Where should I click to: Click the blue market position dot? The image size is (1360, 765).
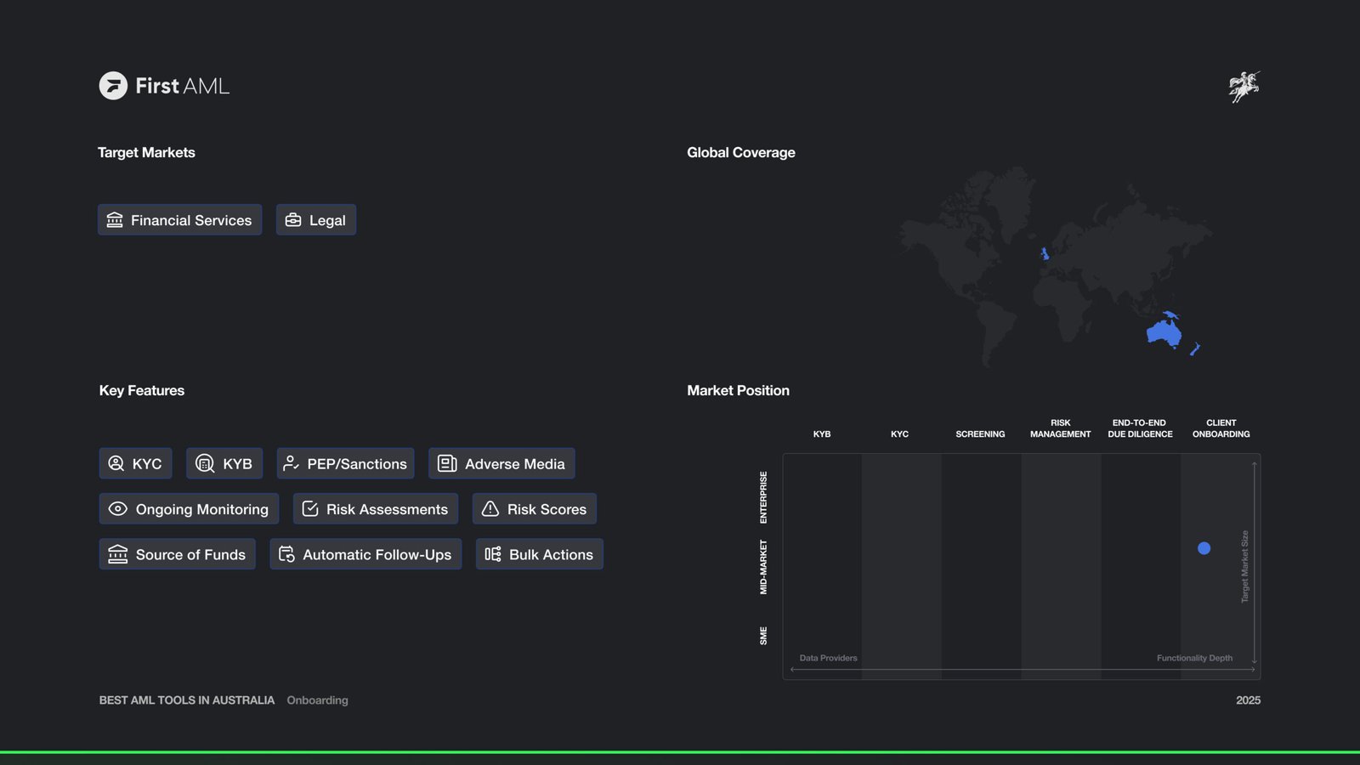(x=1204, y=548)
